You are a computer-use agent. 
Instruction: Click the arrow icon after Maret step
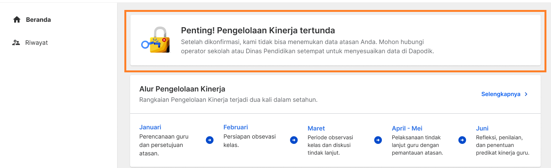click(x=378, y=140)
